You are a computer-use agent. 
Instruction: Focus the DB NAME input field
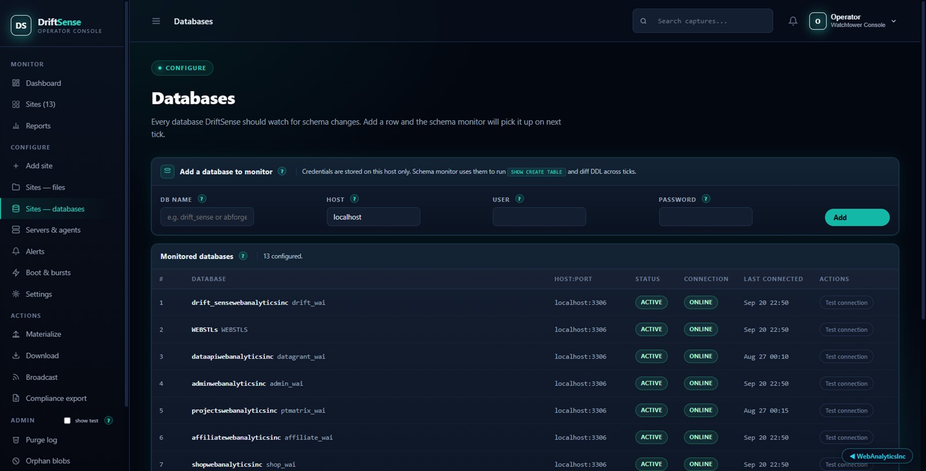coord(207,217)
